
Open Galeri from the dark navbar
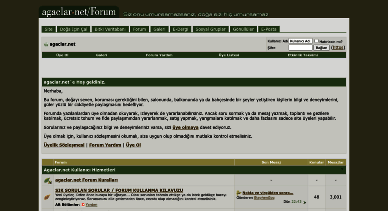102,55
